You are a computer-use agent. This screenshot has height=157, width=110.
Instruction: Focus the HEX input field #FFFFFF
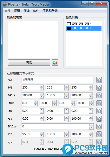coord(57,80)
